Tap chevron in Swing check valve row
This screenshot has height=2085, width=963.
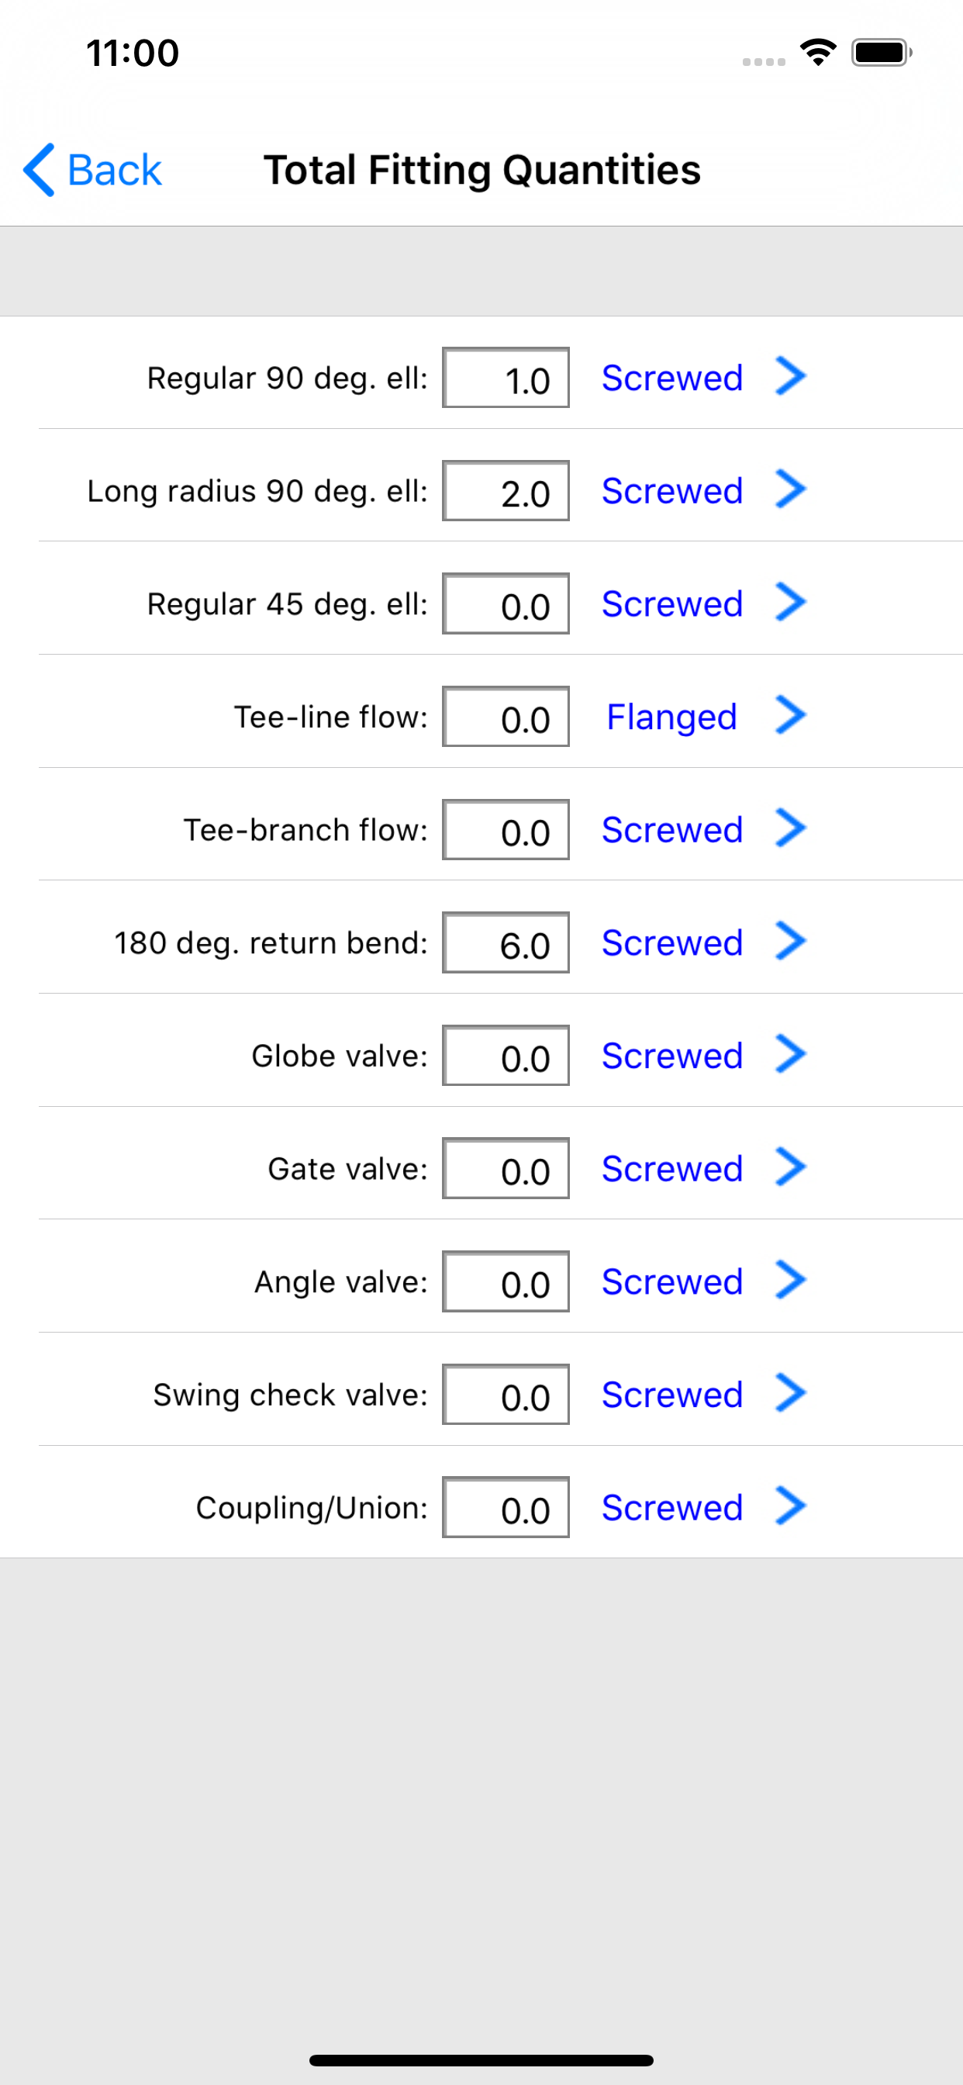[x=791, y=1394]
